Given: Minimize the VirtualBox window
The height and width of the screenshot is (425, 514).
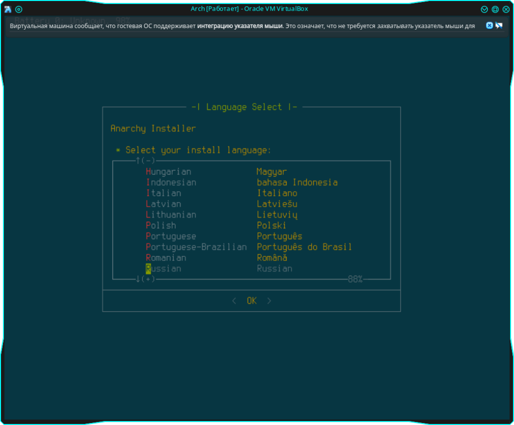Looking at the screenshot, I should (484, 9).
